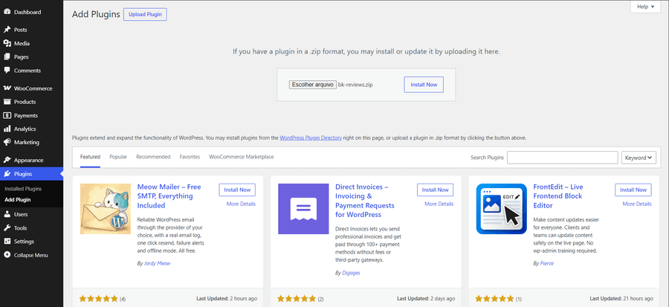Click 'Last Updated: 2 days ago' text

click(x=426, y=299)
